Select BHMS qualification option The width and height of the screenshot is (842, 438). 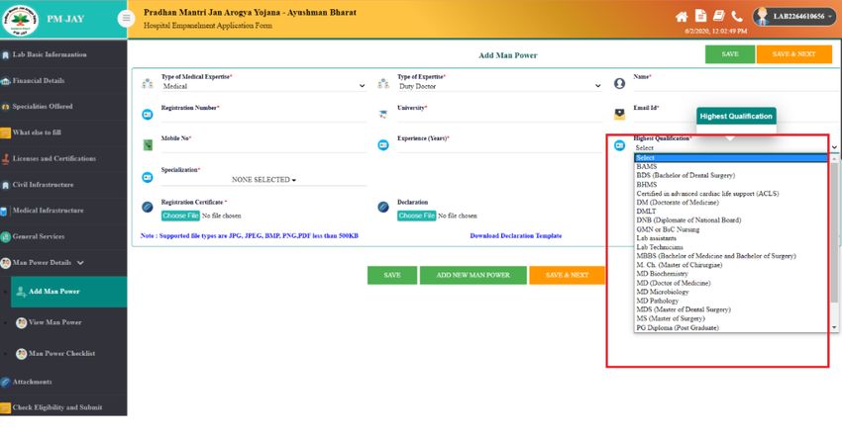pyautogui.click(x=732, y=185)
